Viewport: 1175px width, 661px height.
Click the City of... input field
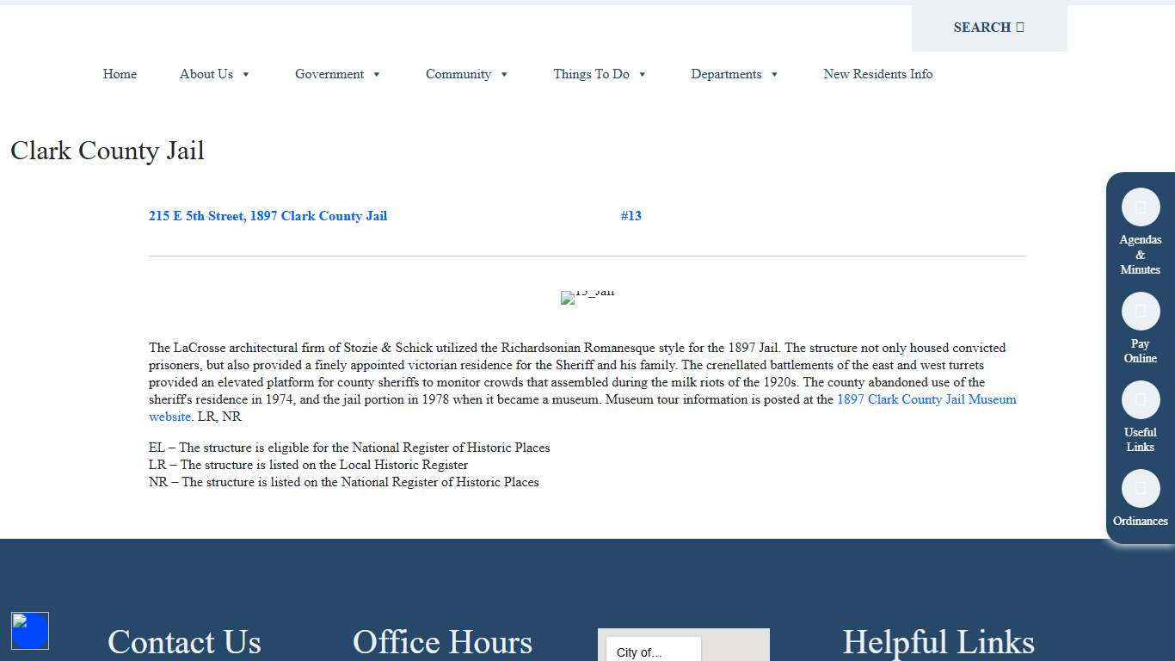pos(651,651)
